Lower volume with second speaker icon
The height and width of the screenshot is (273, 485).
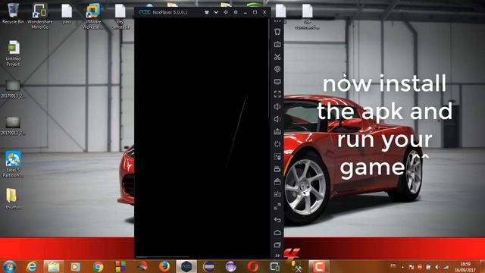pos(277,119)
